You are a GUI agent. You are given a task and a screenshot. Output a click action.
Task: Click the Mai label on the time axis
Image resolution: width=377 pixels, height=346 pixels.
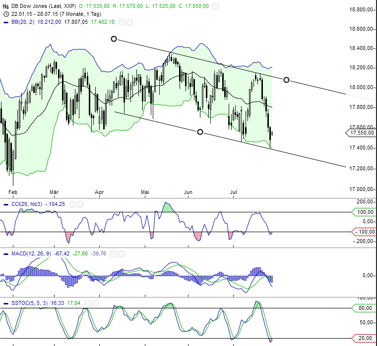coord(145,192)
